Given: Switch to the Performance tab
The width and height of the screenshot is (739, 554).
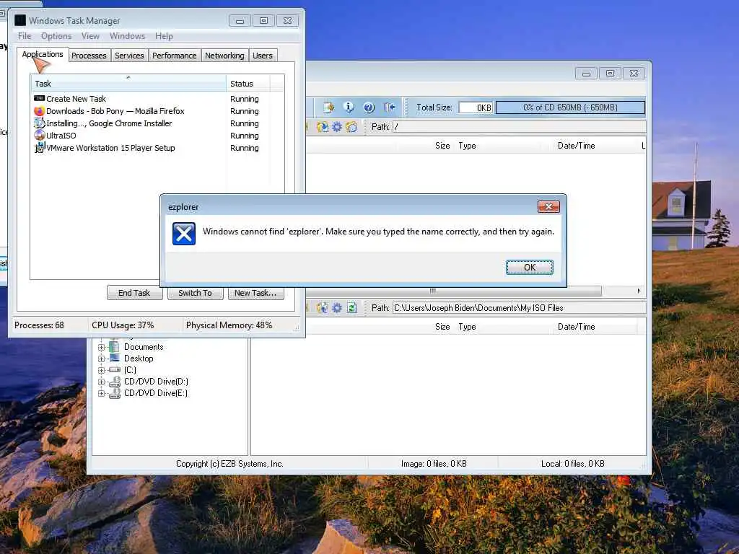Looking at the screenshot, I should (175, 56).
